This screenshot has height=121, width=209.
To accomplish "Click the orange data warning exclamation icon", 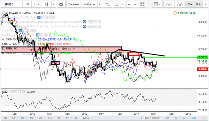I will [175, 13].
